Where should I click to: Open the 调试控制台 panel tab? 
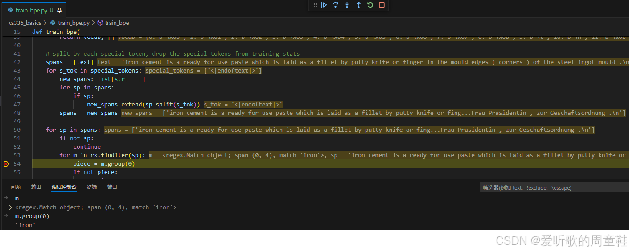pos(64,187)
